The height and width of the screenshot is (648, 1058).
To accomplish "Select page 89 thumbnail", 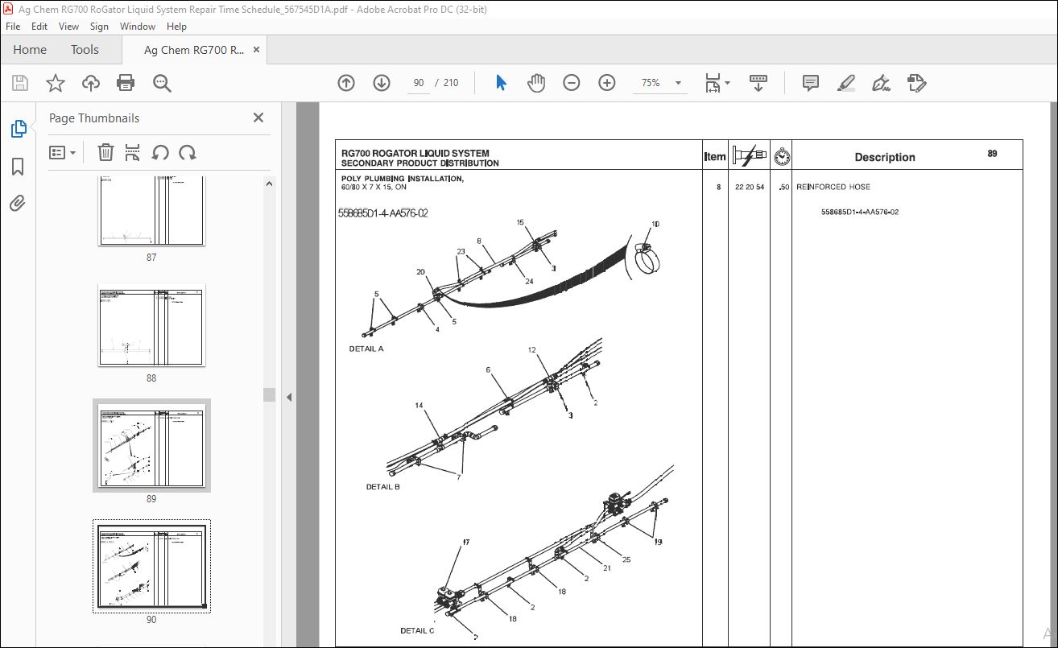I will pyautogui.click(x=151, y=445).
